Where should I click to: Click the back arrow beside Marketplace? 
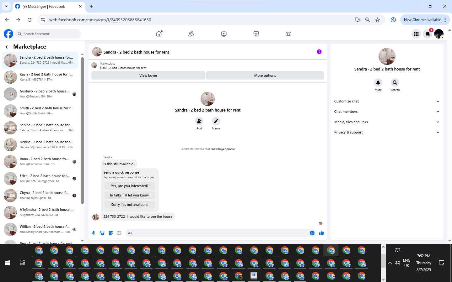(8, 47)
